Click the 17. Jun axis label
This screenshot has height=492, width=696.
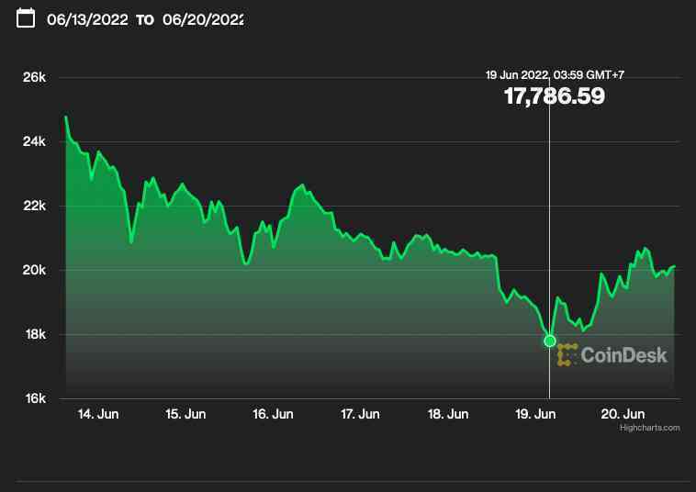point(360,414)
